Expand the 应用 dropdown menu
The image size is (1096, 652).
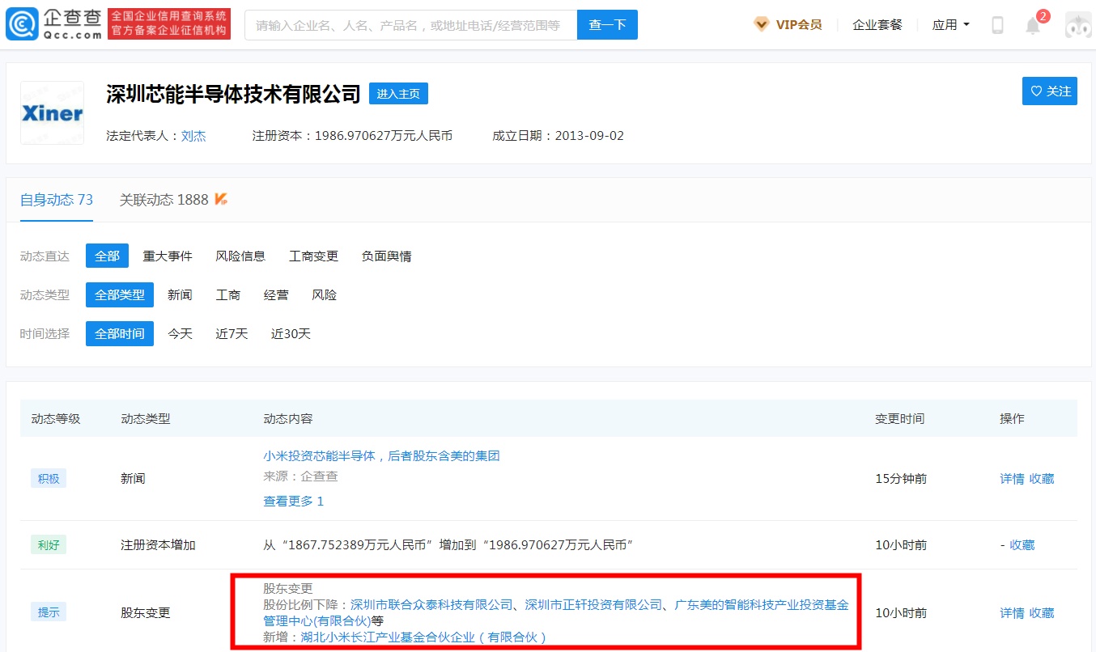[950, 25]
